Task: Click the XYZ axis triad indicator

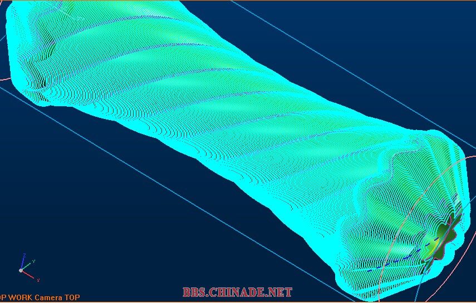Action: point(28,268)
